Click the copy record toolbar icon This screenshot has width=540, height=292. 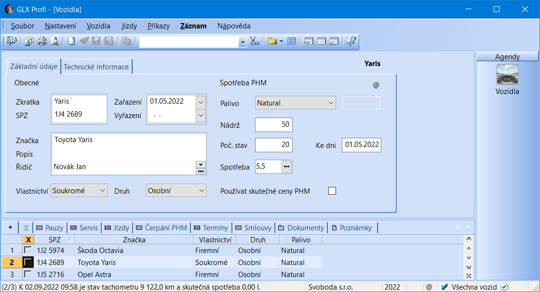126,41
